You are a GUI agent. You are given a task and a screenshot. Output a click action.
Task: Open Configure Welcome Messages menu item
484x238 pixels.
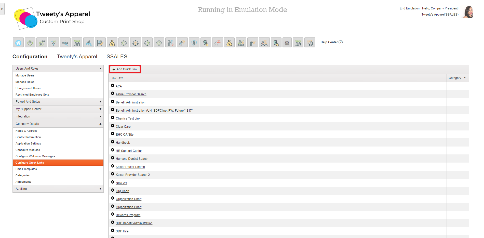pos(35,156)
